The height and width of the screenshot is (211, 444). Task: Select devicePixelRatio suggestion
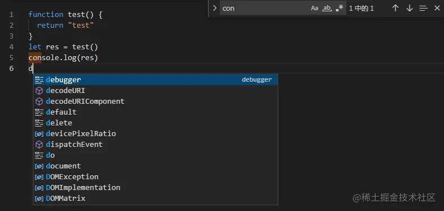point(156,133)
